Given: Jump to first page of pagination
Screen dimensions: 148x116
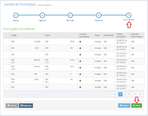Looking at the screenshot, I should (x=109, y=94).
